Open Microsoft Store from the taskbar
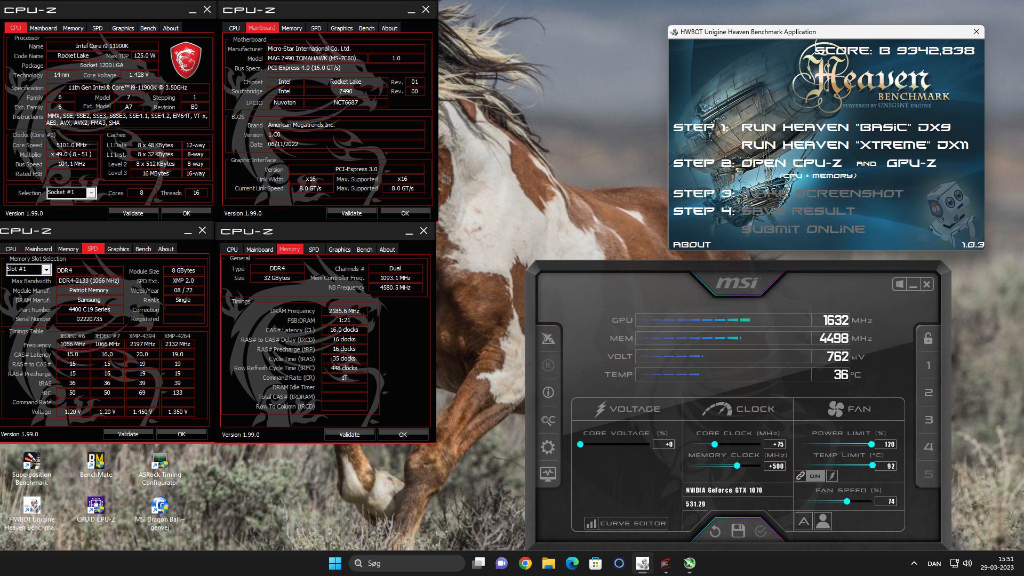1024x576 pixels. pos(596,563)
